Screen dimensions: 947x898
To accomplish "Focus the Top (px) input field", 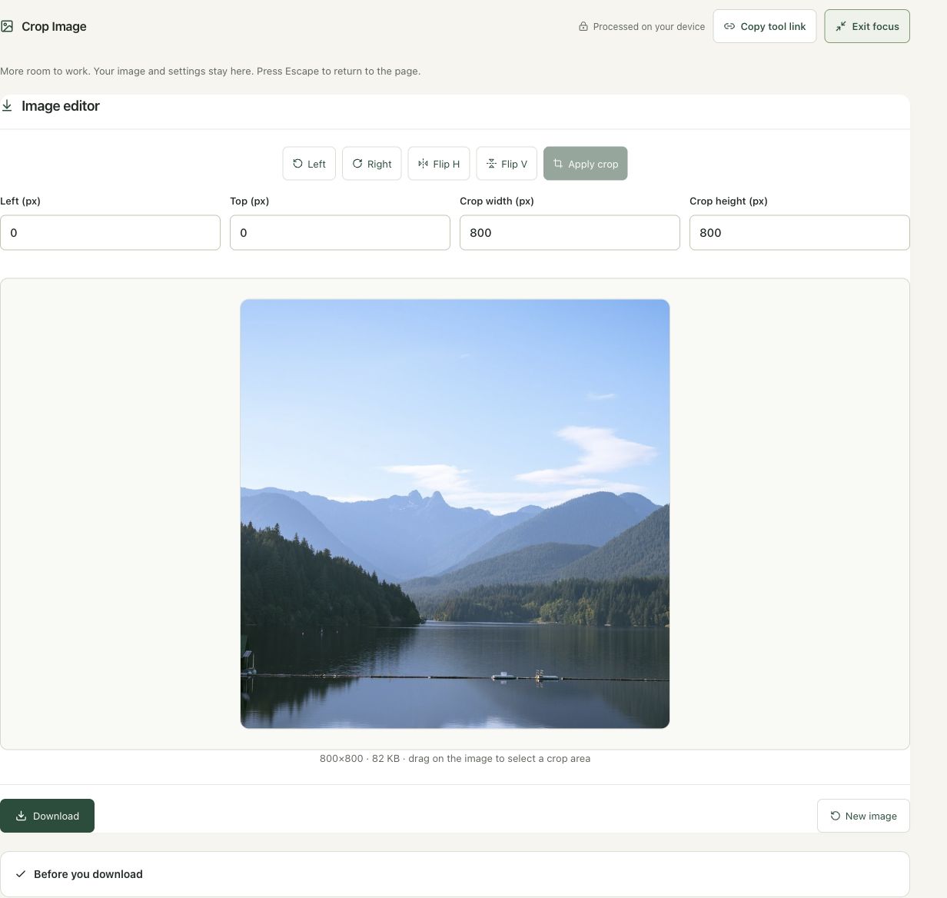I will [340, 232].
